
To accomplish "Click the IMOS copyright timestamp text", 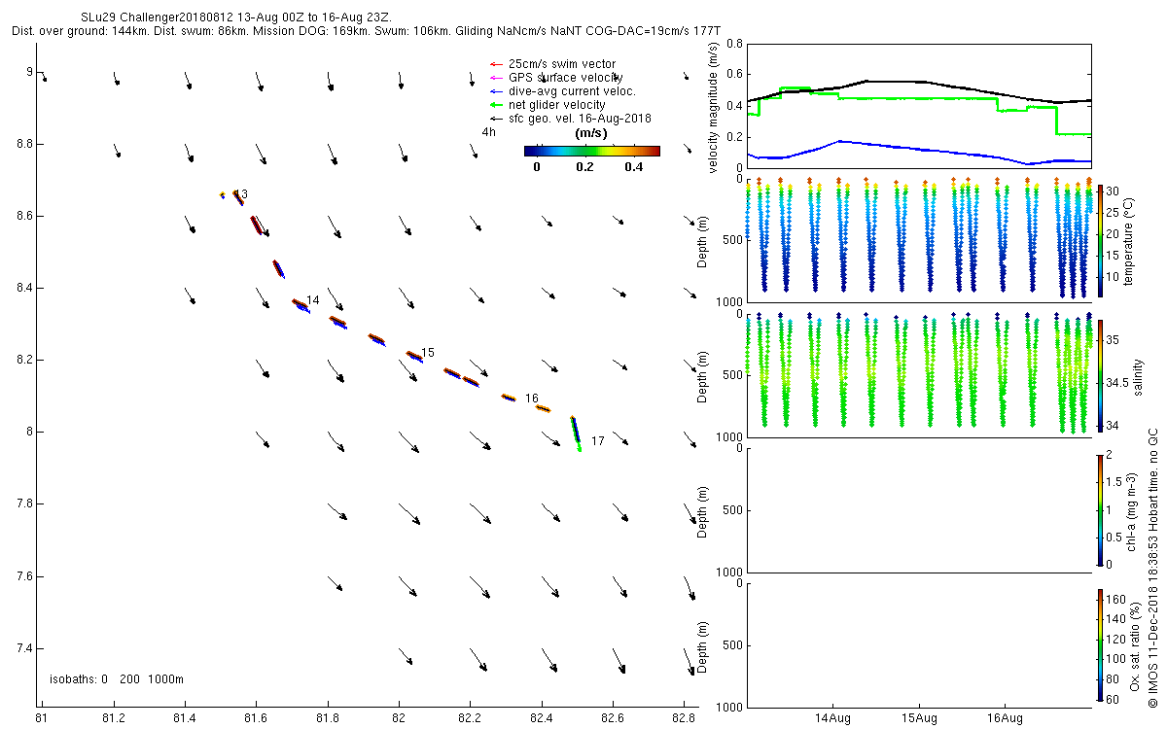I will point(1153,568).
